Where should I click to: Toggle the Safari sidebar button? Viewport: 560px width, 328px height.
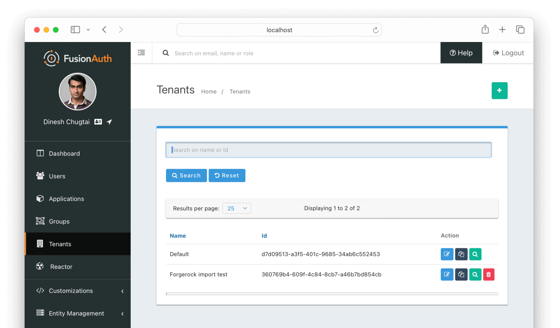(75, 30)
